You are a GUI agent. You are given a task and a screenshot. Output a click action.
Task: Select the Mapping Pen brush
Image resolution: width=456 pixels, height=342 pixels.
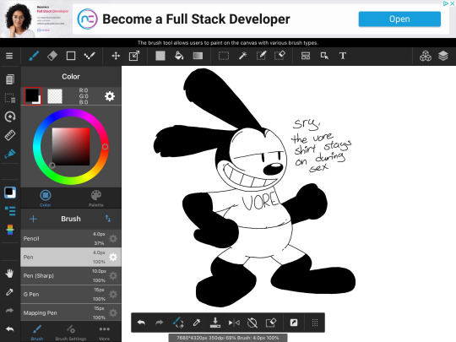click(71, 312)
